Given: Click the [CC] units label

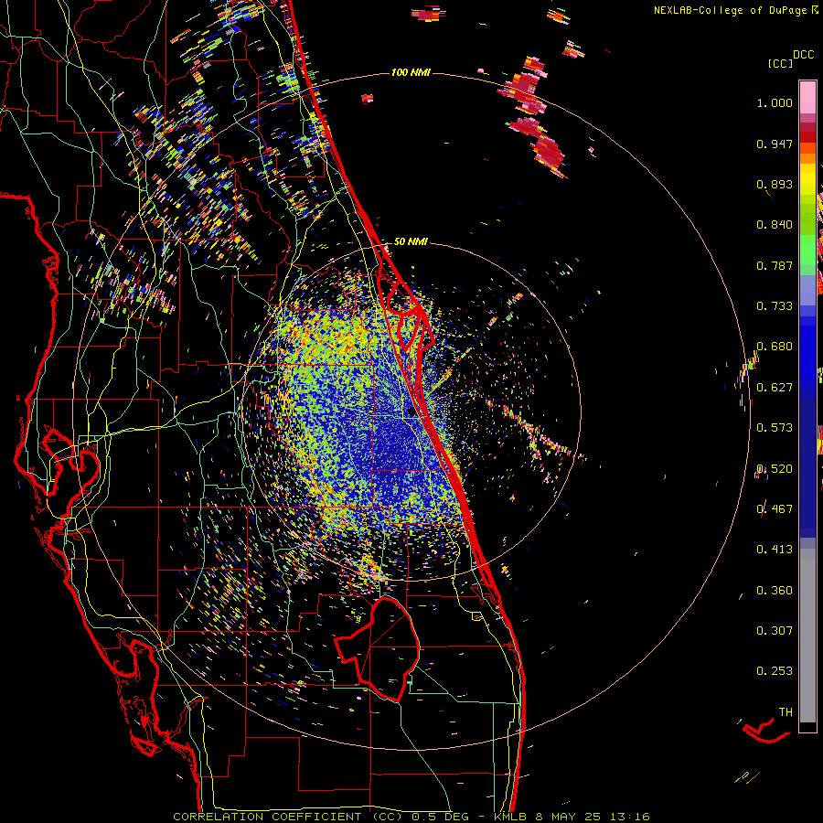Looking at the screenshot, I should pos(780,63).
